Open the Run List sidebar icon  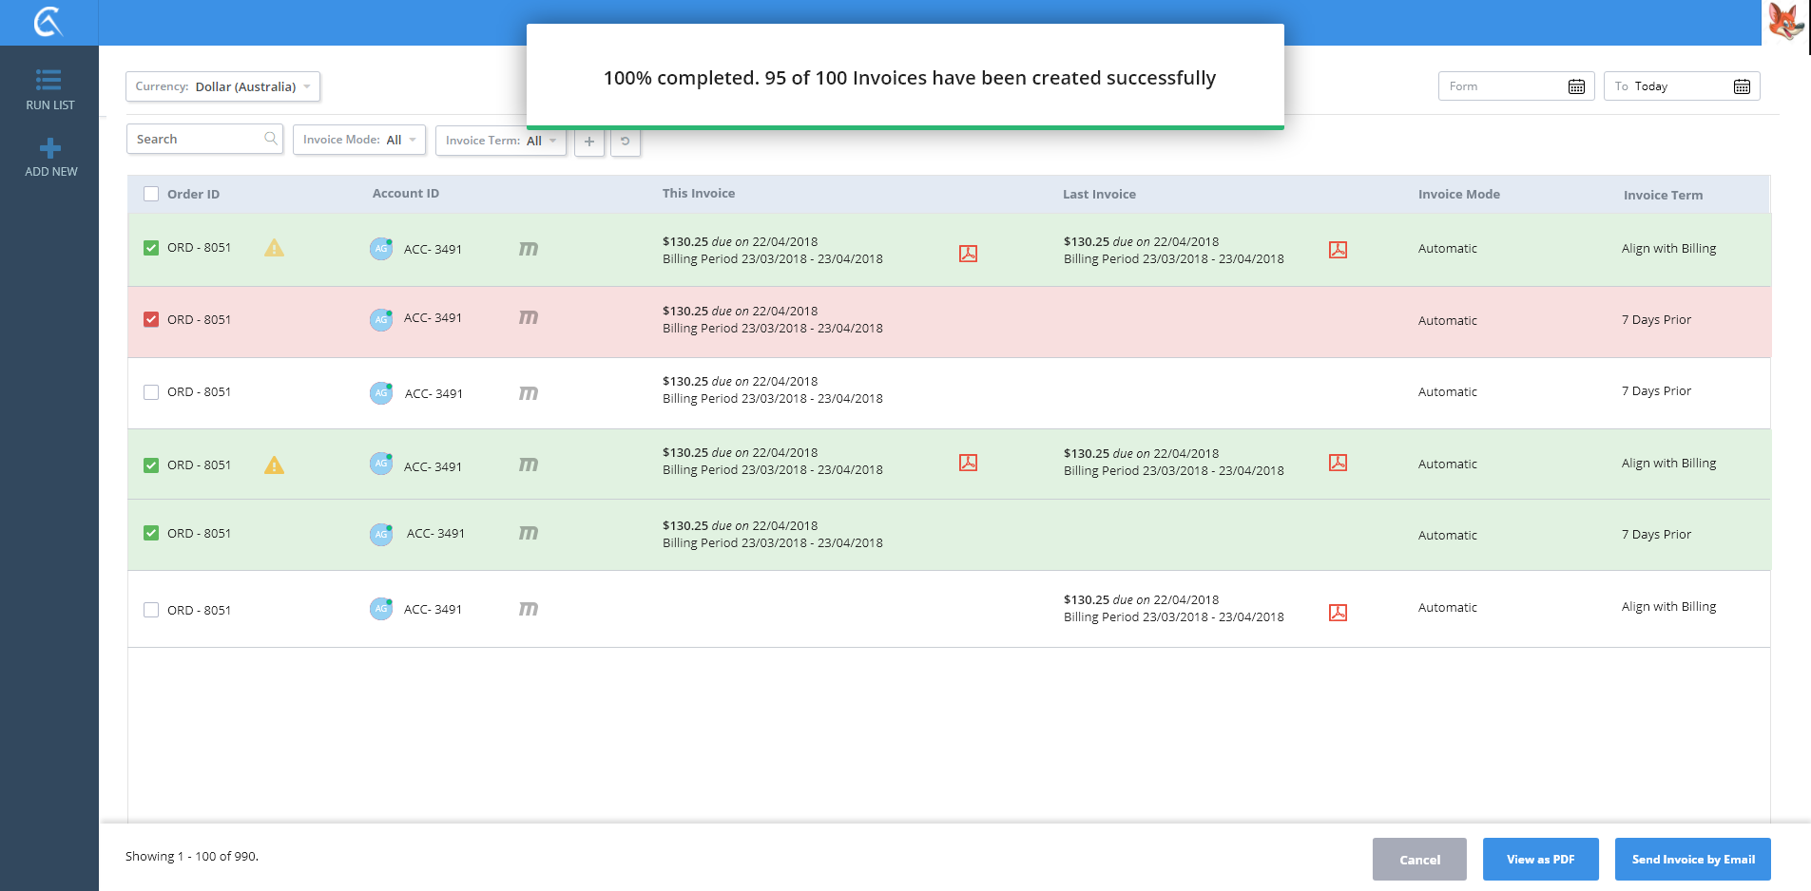(x=48, y=81)
